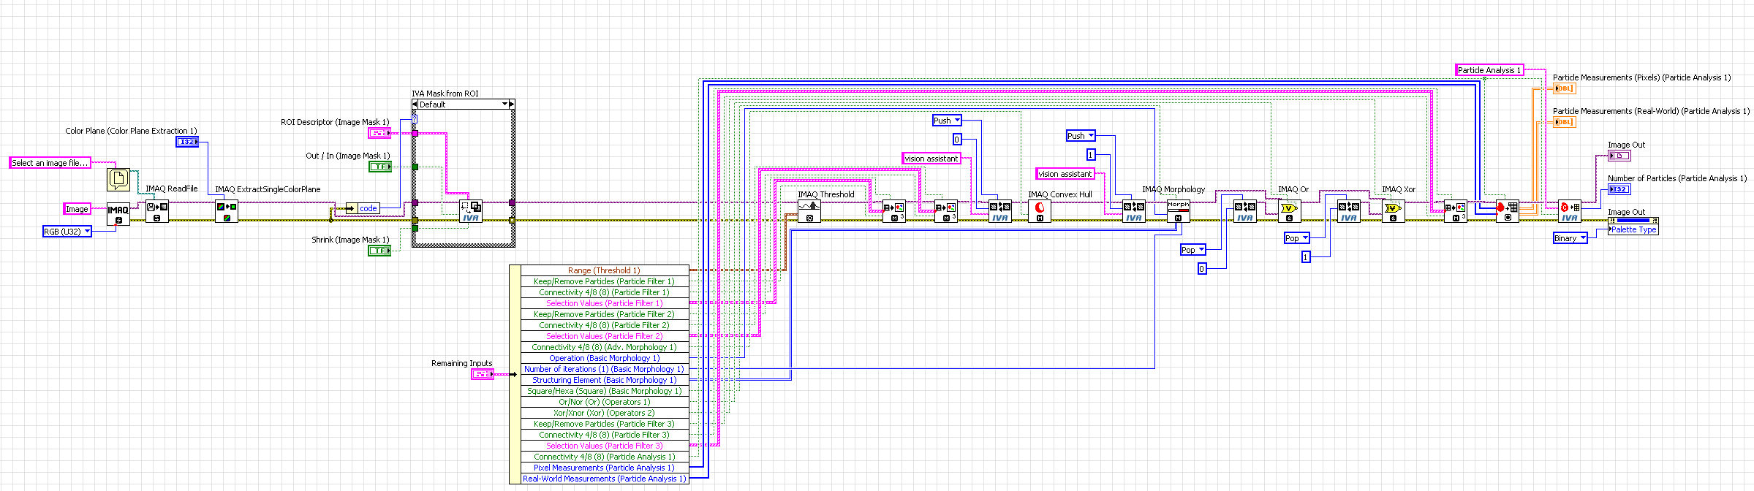Click Particle Measurements (Pixels) DBL indicator terminal
This screenshot has width=1754, height=491.
pos(1564,88)
